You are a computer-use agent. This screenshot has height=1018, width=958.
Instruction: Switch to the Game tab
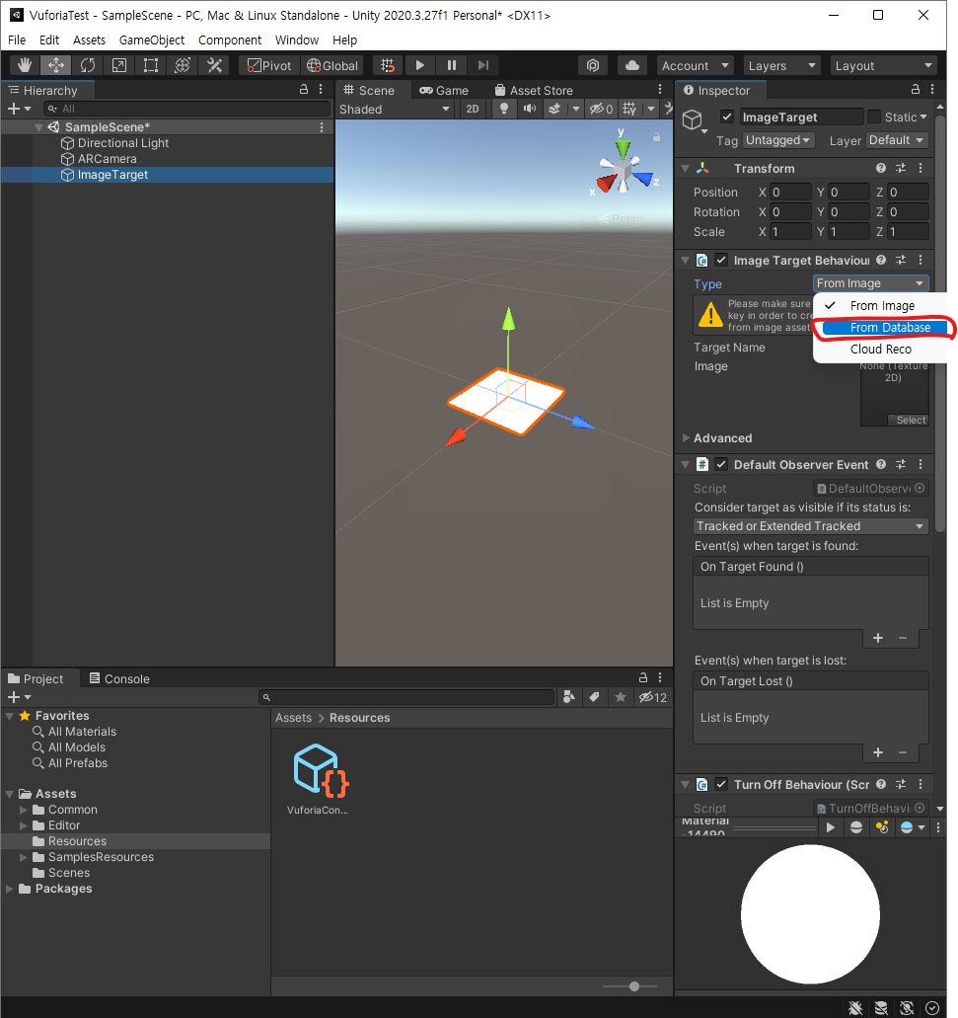444,90
